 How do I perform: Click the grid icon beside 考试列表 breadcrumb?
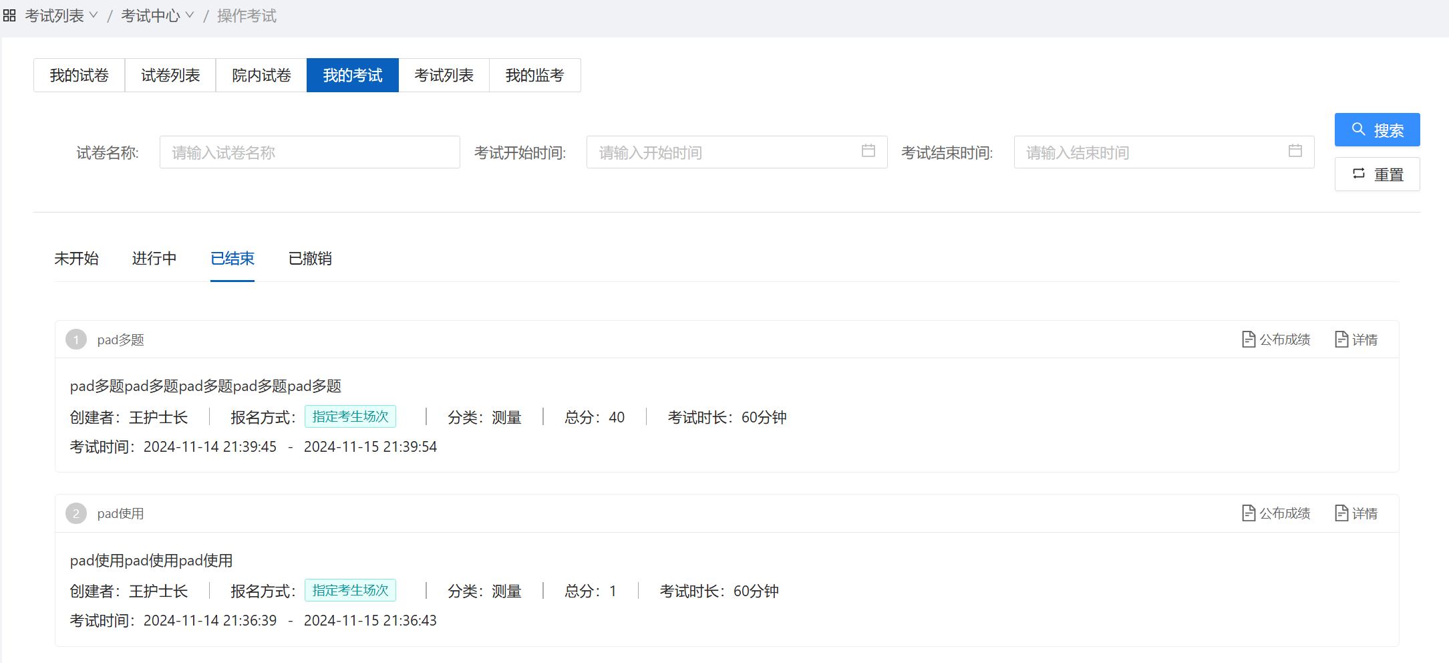9,15
